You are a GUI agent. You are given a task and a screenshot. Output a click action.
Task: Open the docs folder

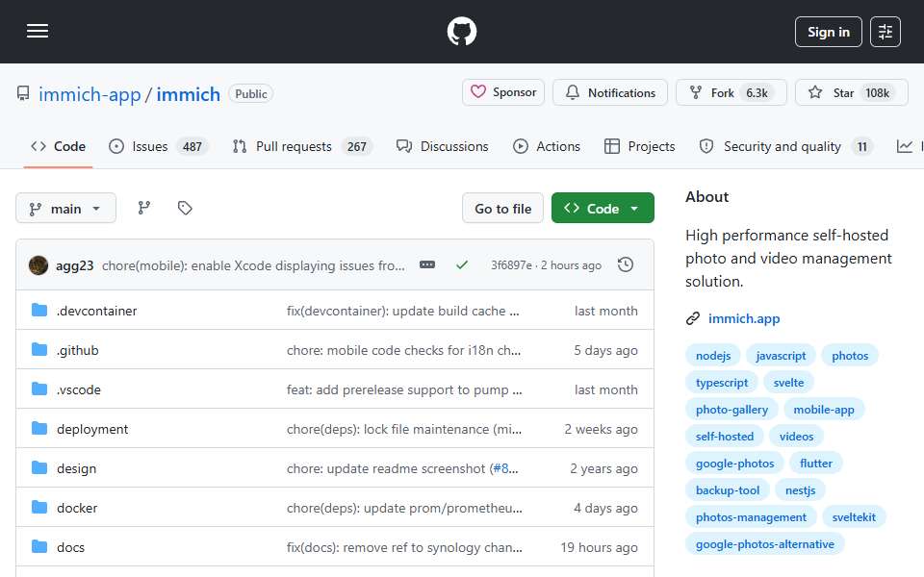point(70,547)
